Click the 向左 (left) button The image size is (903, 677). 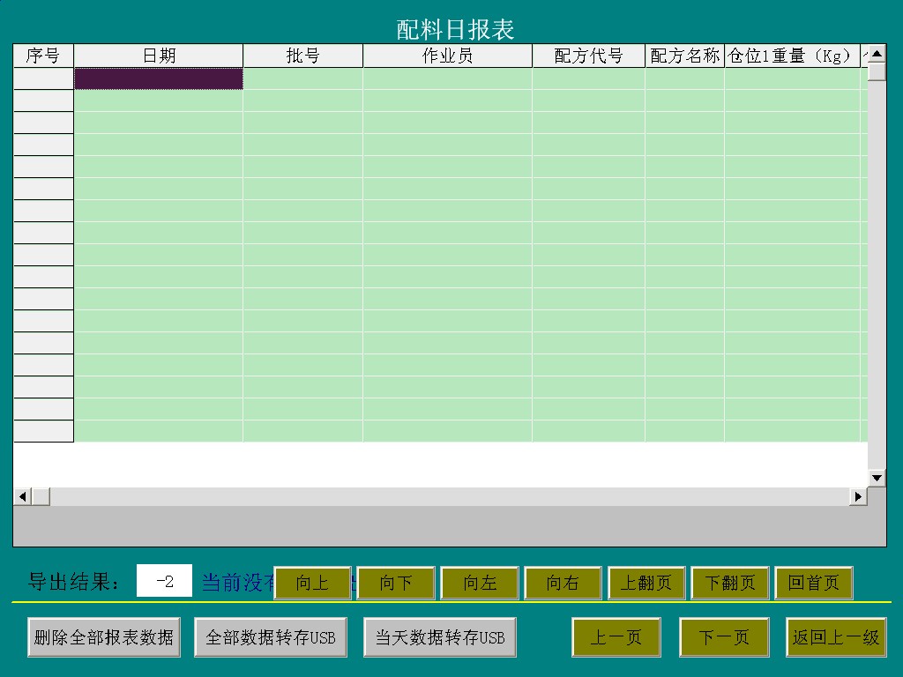[480, 584]
